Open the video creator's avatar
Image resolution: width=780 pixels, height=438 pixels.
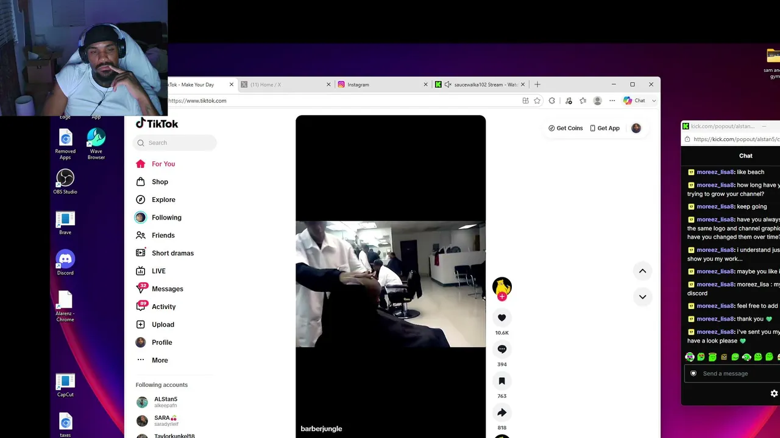pyautogui.click(x=502, y=286)
